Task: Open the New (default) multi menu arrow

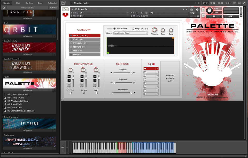Action: point(72,3)
